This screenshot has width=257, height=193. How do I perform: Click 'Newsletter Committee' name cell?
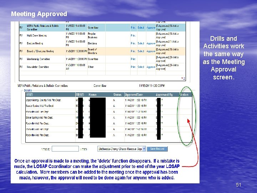pyautogui.click(x=38, y=67)
